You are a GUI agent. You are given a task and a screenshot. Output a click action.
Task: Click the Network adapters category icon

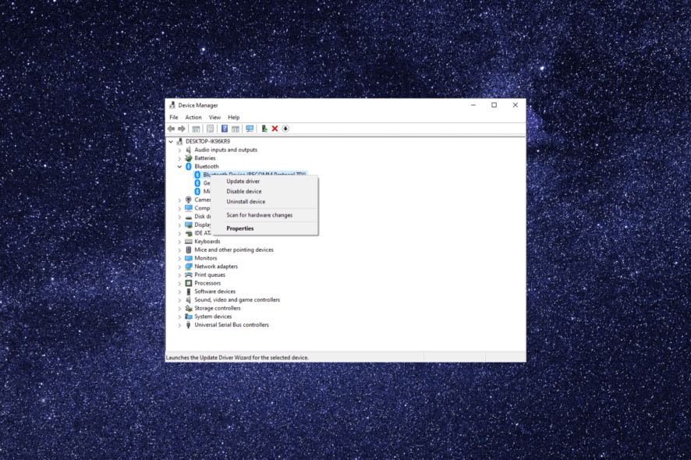pyautogui.click(x=189, y=267)
